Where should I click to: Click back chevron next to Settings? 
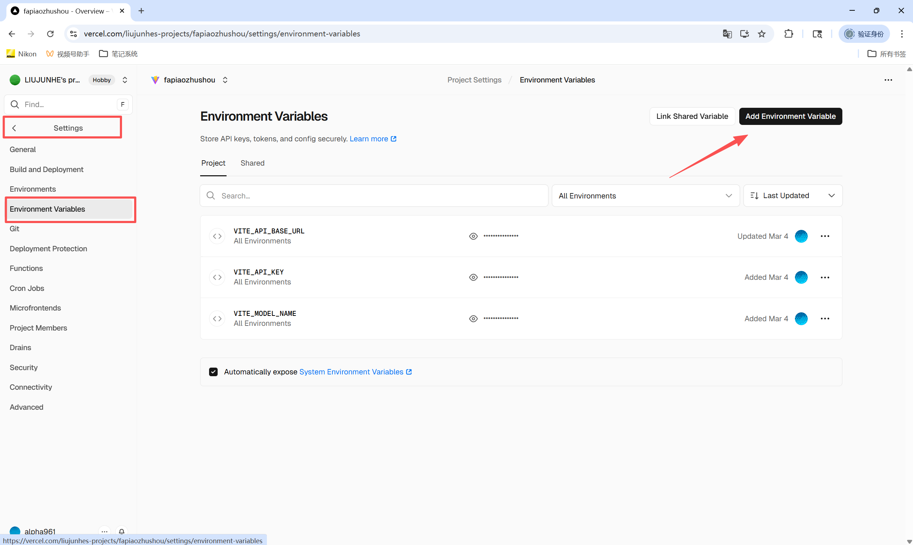click(14, 128)
